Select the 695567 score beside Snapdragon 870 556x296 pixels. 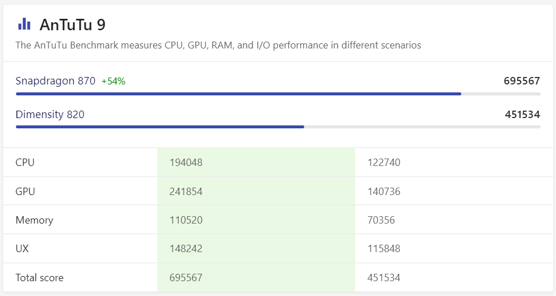522,81
